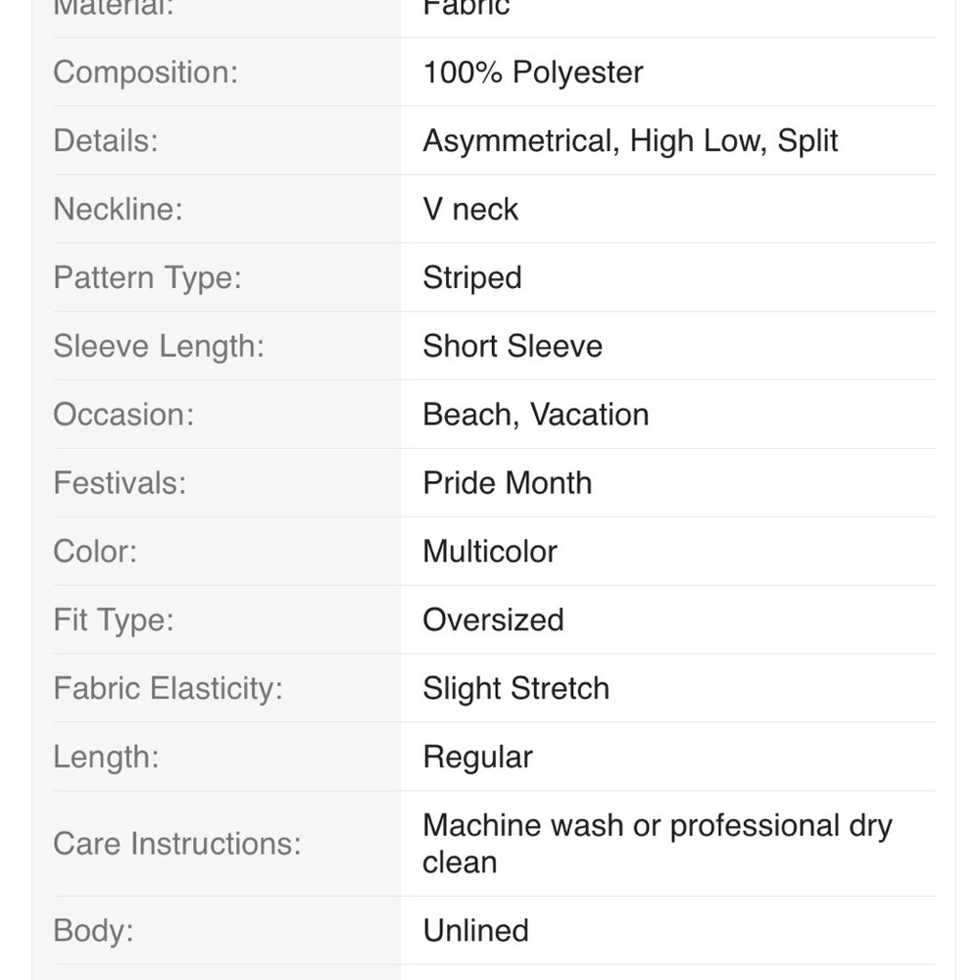Click the Pride Month festival value

pyautogui.click(x=507, y=482)
